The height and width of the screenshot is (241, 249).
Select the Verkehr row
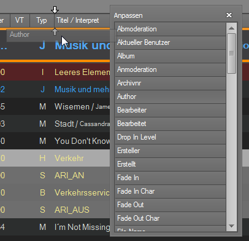55,158
